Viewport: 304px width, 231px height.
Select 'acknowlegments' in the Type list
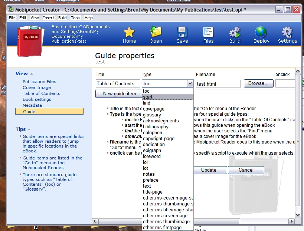[x=168, y=121]
